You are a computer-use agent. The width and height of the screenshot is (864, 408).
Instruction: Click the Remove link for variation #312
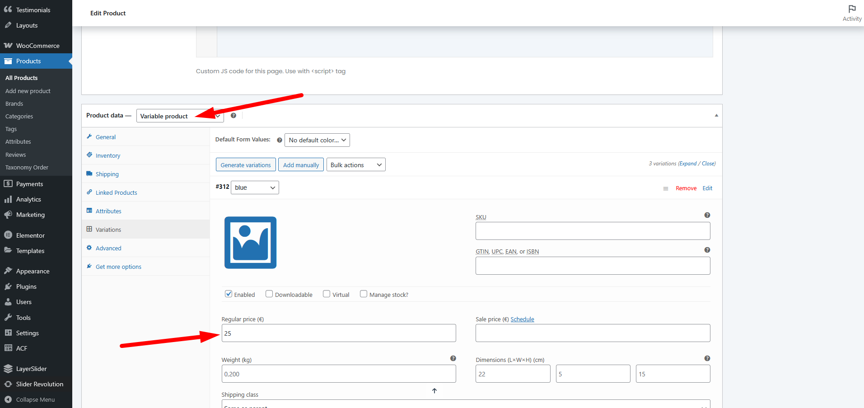tap(686, 188)
